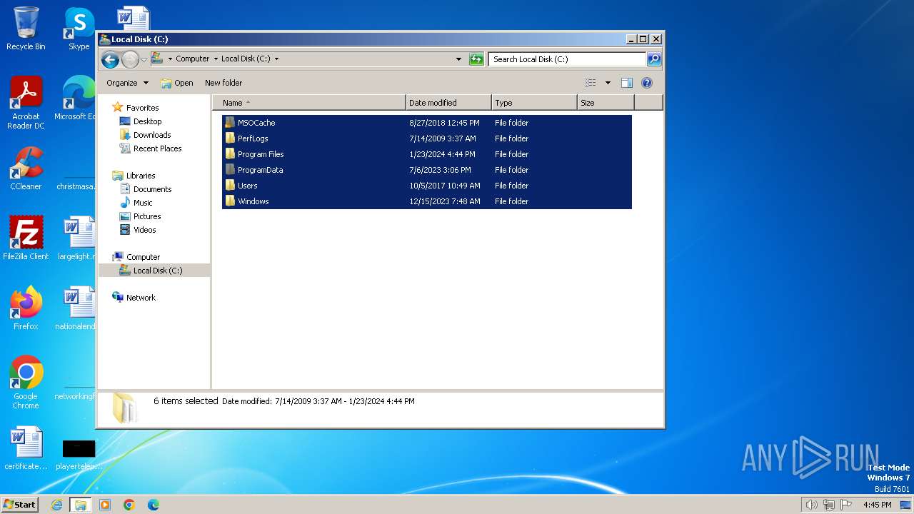Launch Firefox from the desktop

click(26, 308)
